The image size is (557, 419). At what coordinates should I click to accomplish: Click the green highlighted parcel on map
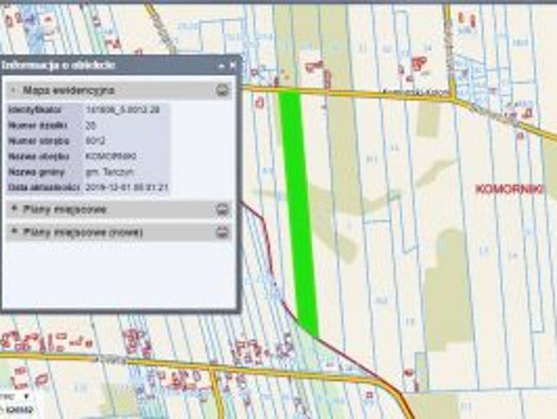[x=297, y=209]
